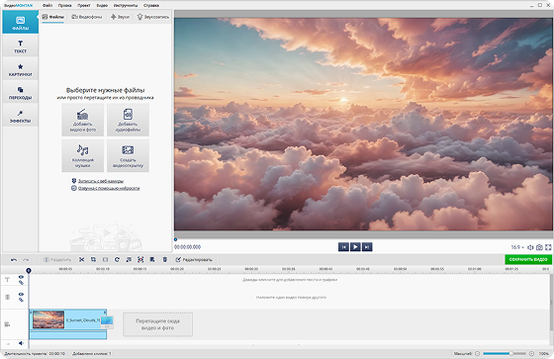Open the Картинки sidebar section
The height and width of the screenshot is (359, 554).
20,69
